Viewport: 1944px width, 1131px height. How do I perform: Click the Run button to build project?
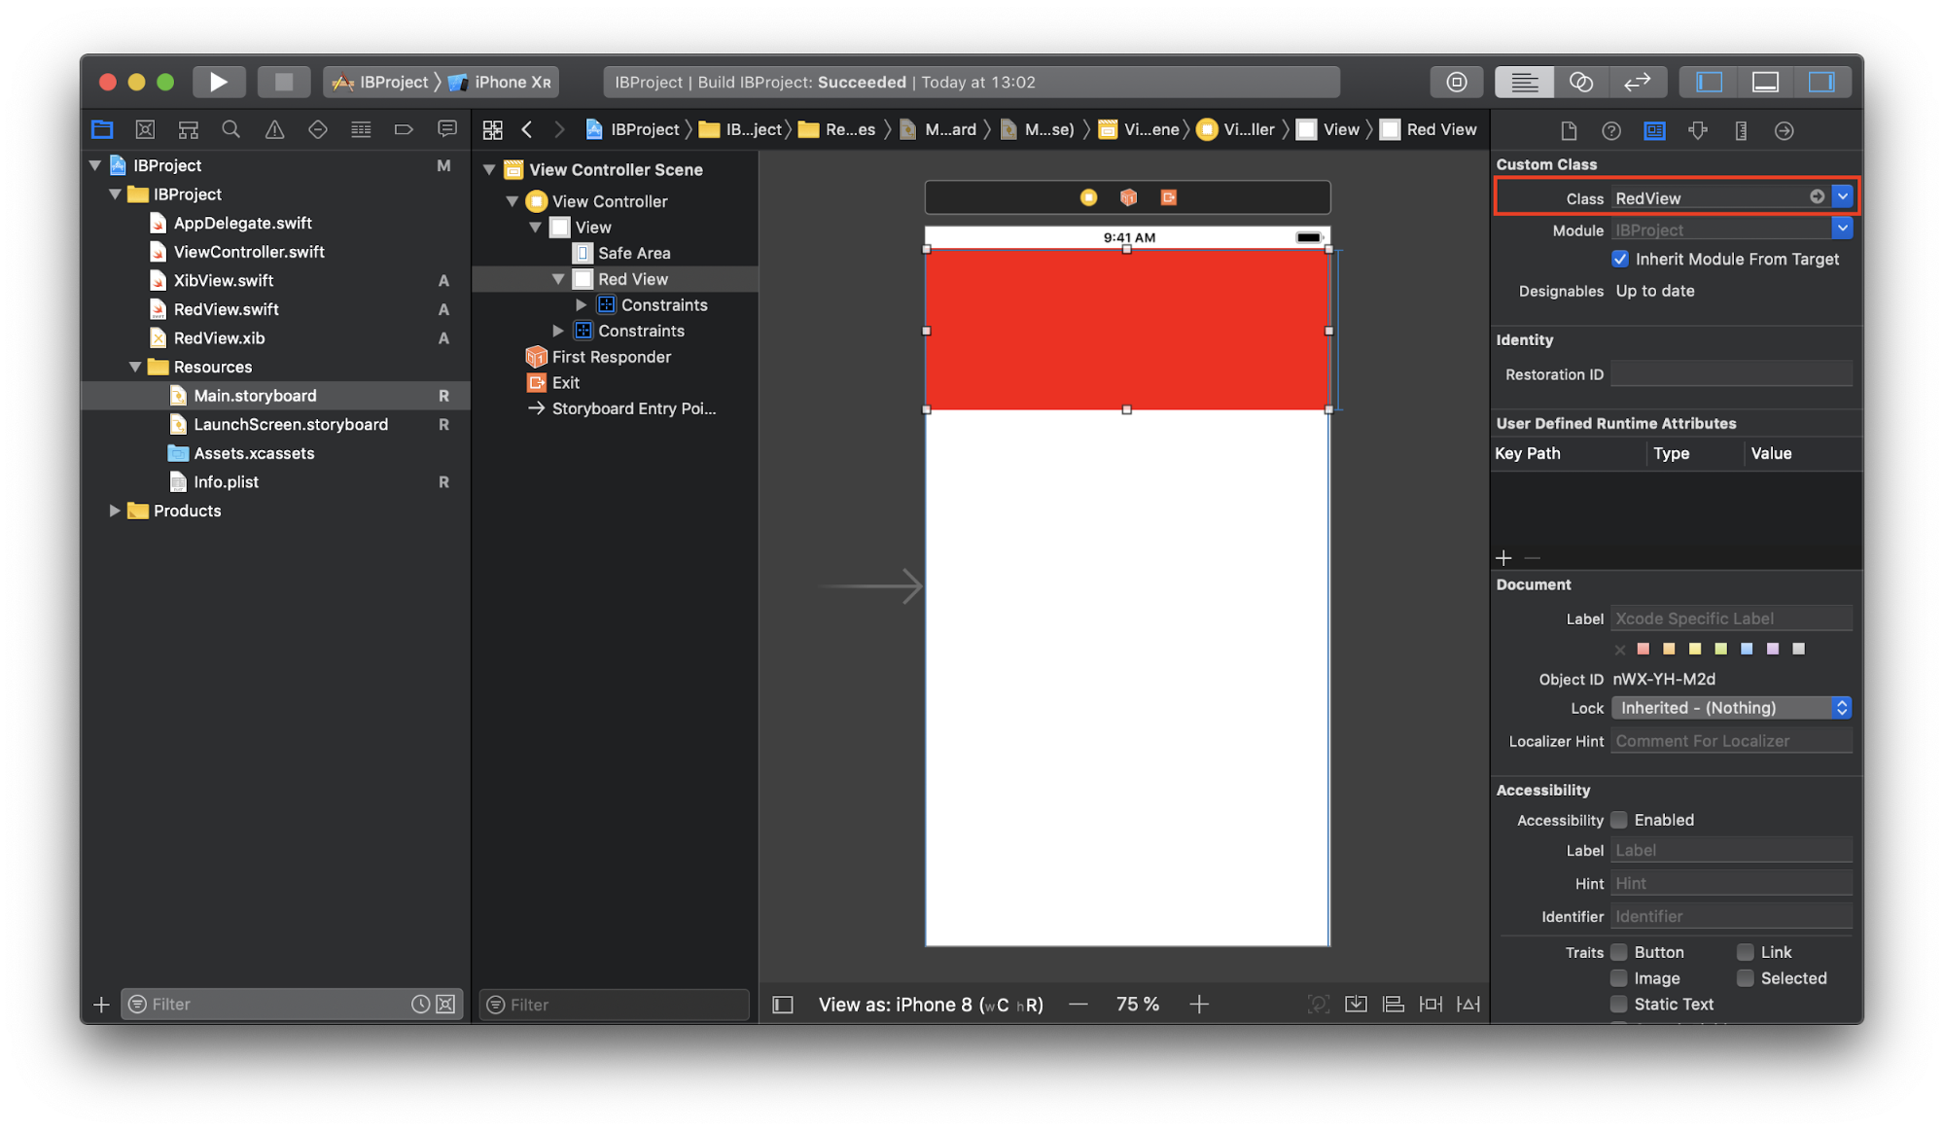click(218, 81)
